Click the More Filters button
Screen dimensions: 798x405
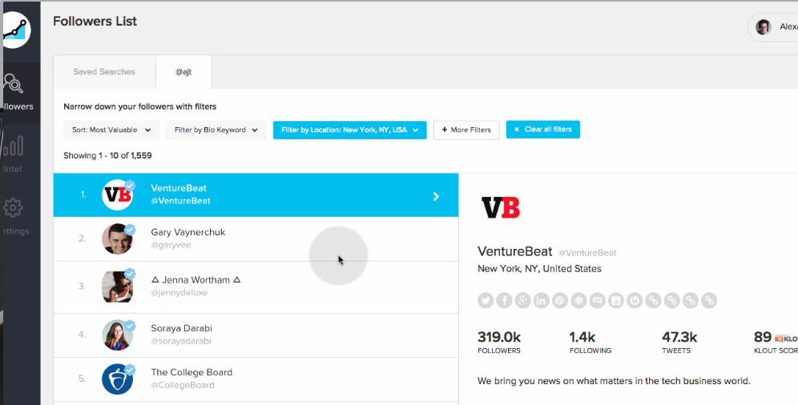(466, 130)
